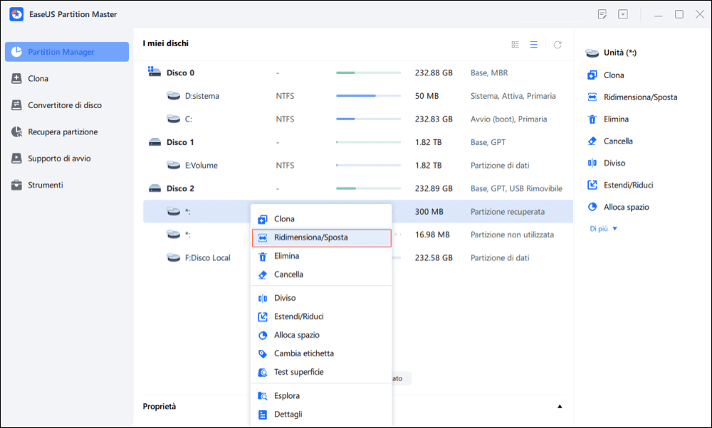Select the E:Volume partition row
Screen dimensions: 712x428
tap(358, 165)
